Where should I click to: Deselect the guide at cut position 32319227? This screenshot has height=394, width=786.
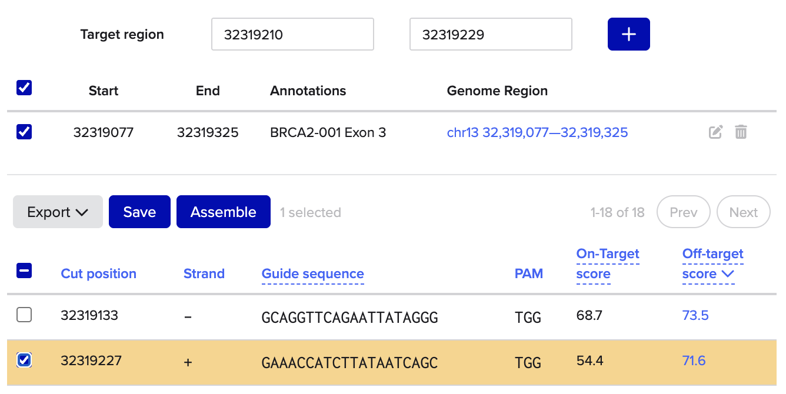(24, 360)
